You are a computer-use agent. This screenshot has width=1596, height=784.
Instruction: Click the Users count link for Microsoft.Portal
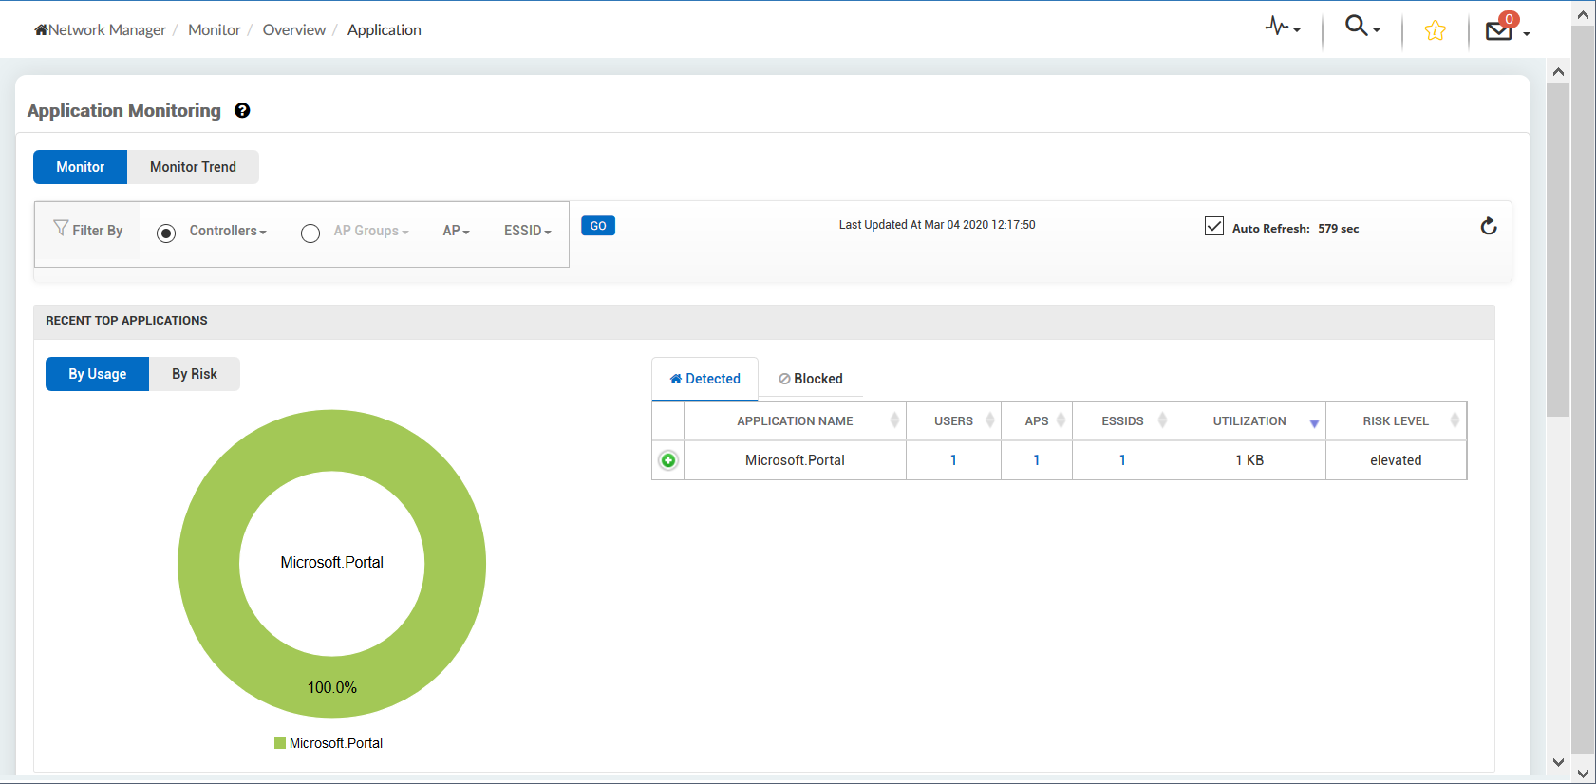pyautogui.click(x=953, y=460)
